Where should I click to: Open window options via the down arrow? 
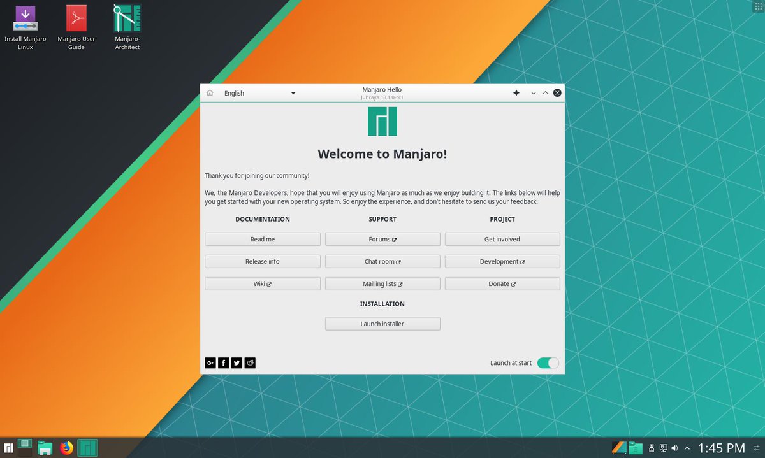(534, 92)
